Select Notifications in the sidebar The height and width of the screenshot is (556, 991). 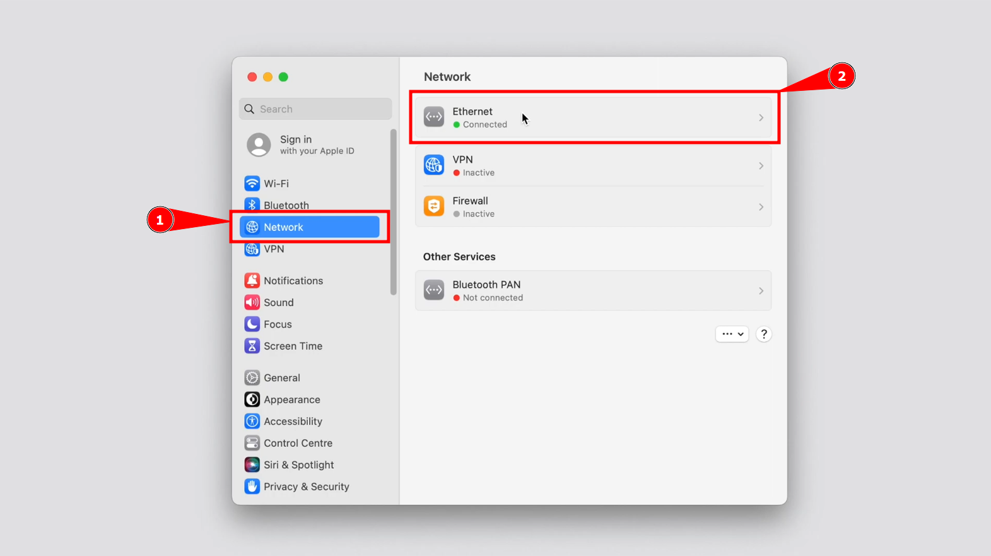[293, 281]
